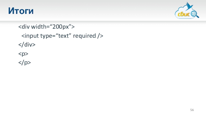Click the letter И in the title
This screenshot has width=206, height=115.
(x=11, y=11)
